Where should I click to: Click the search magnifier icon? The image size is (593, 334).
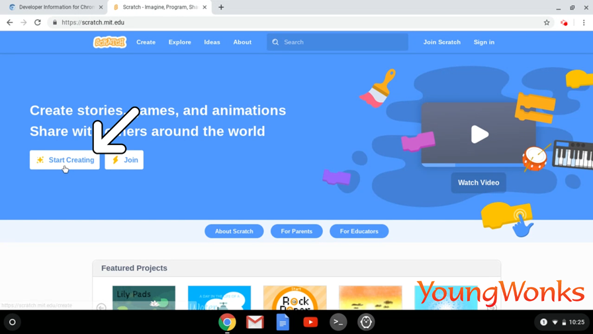coord(275,42)
